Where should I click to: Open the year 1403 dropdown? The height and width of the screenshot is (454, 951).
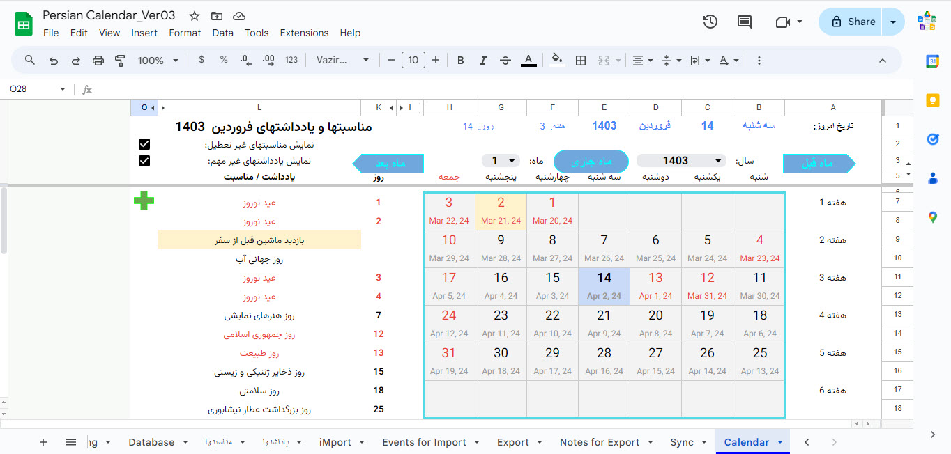tap(681, 161)
